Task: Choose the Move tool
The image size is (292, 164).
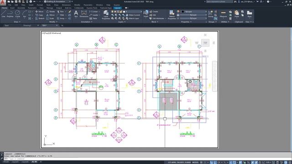Action: tap(39, 11)
